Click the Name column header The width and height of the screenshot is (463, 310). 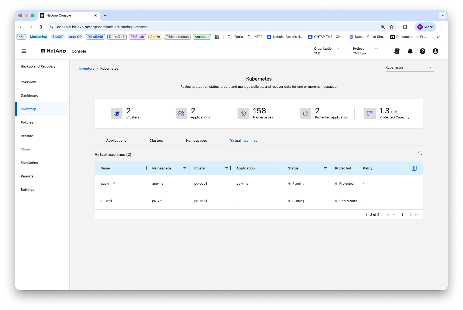coord(105,168)
